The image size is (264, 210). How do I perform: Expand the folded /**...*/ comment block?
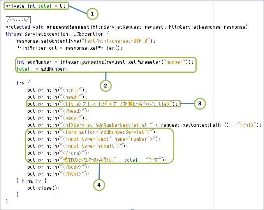tap(18, 20)
